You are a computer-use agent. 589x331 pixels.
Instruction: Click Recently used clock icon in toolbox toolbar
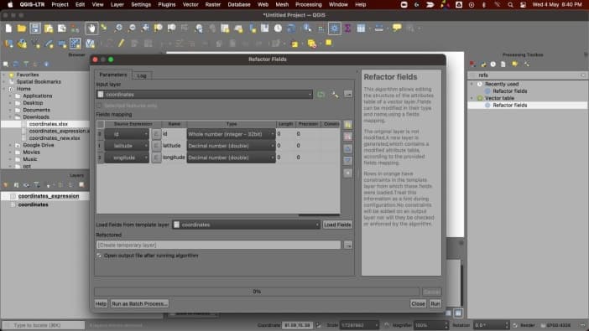(493, 65)
